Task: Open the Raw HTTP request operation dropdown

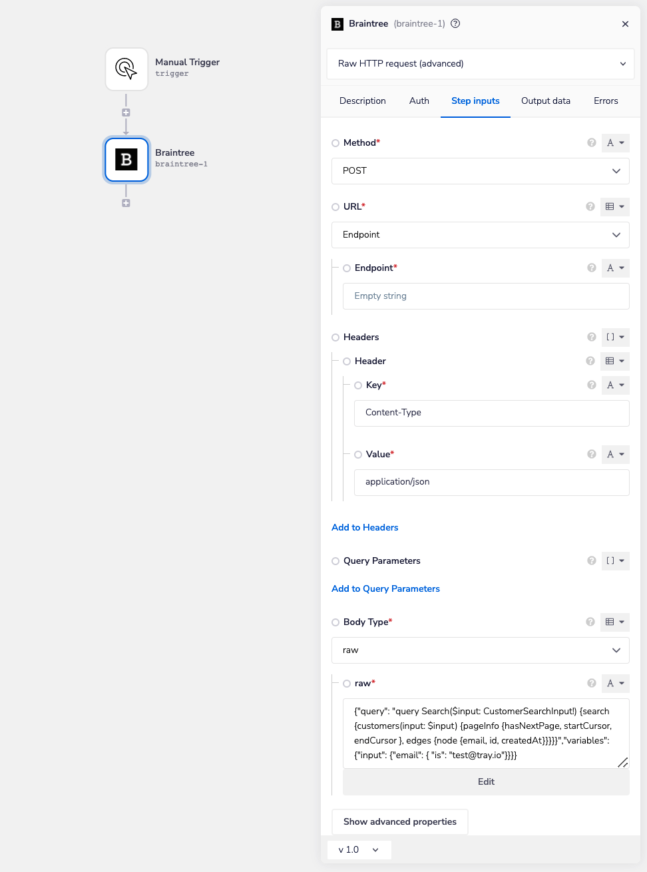Action: [x=481, y=64]
